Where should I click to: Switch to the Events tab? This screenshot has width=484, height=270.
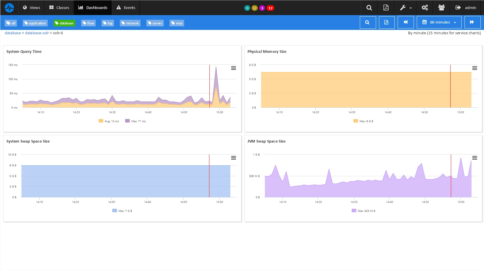126,8
